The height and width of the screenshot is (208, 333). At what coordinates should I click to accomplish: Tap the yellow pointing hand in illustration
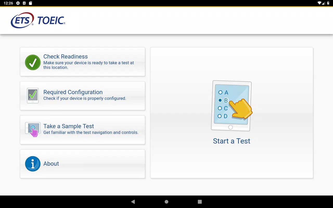click(241, 109)
